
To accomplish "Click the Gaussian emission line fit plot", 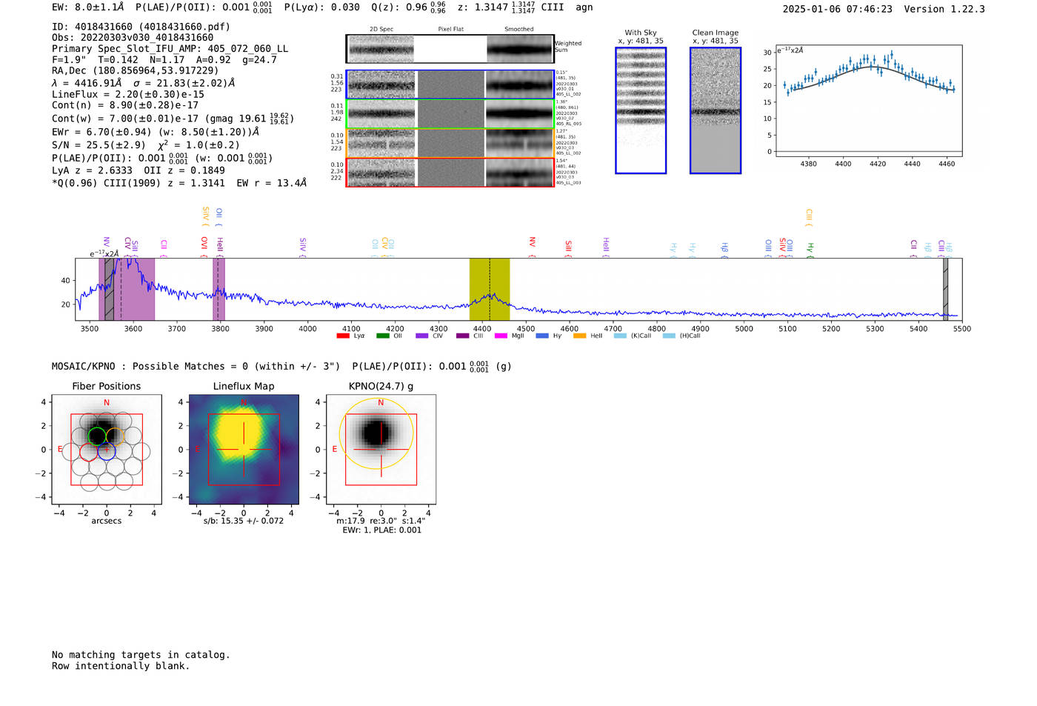I will coord(868,101).
